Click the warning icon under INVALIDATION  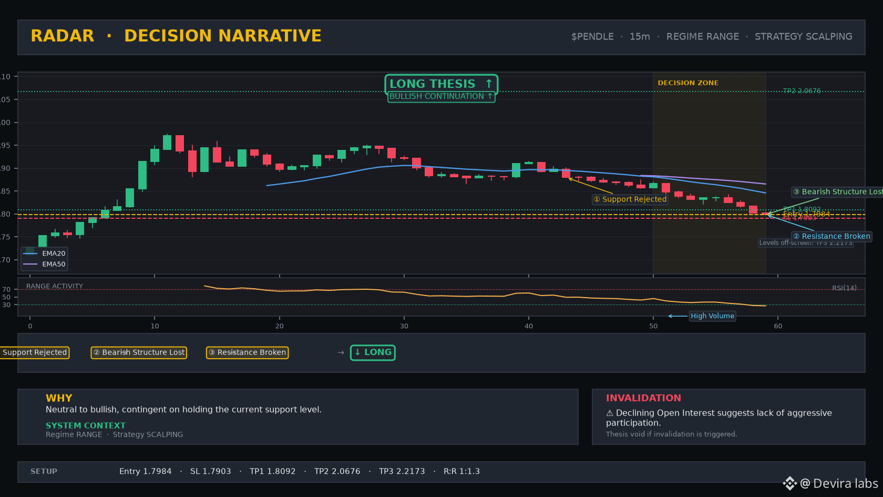point(610,413)
